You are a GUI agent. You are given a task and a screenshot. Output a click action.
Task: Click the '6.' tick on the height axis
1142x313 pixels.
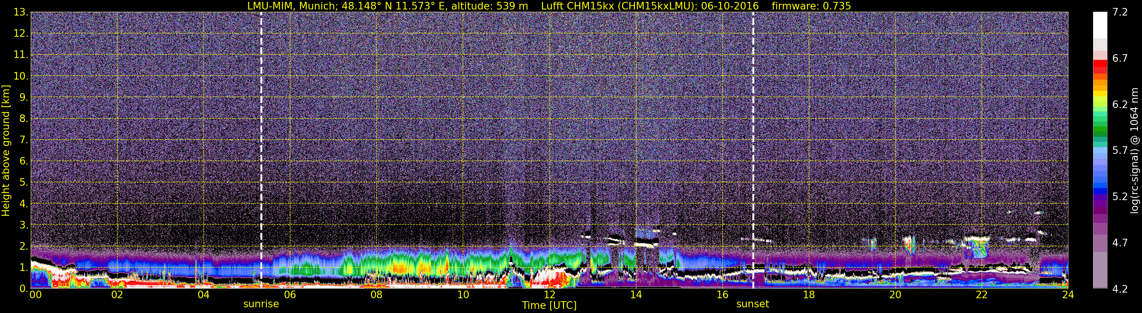click(23, 161)
